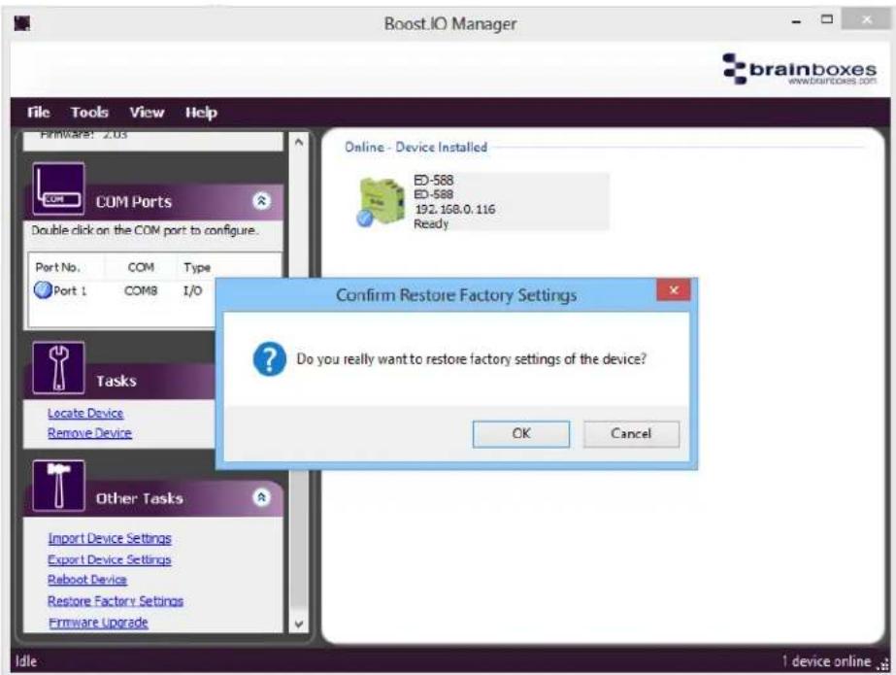Select the ED-588 device icon
Image resolution: width=896 pixels, height=675 pixels.
tap(381, 201)
